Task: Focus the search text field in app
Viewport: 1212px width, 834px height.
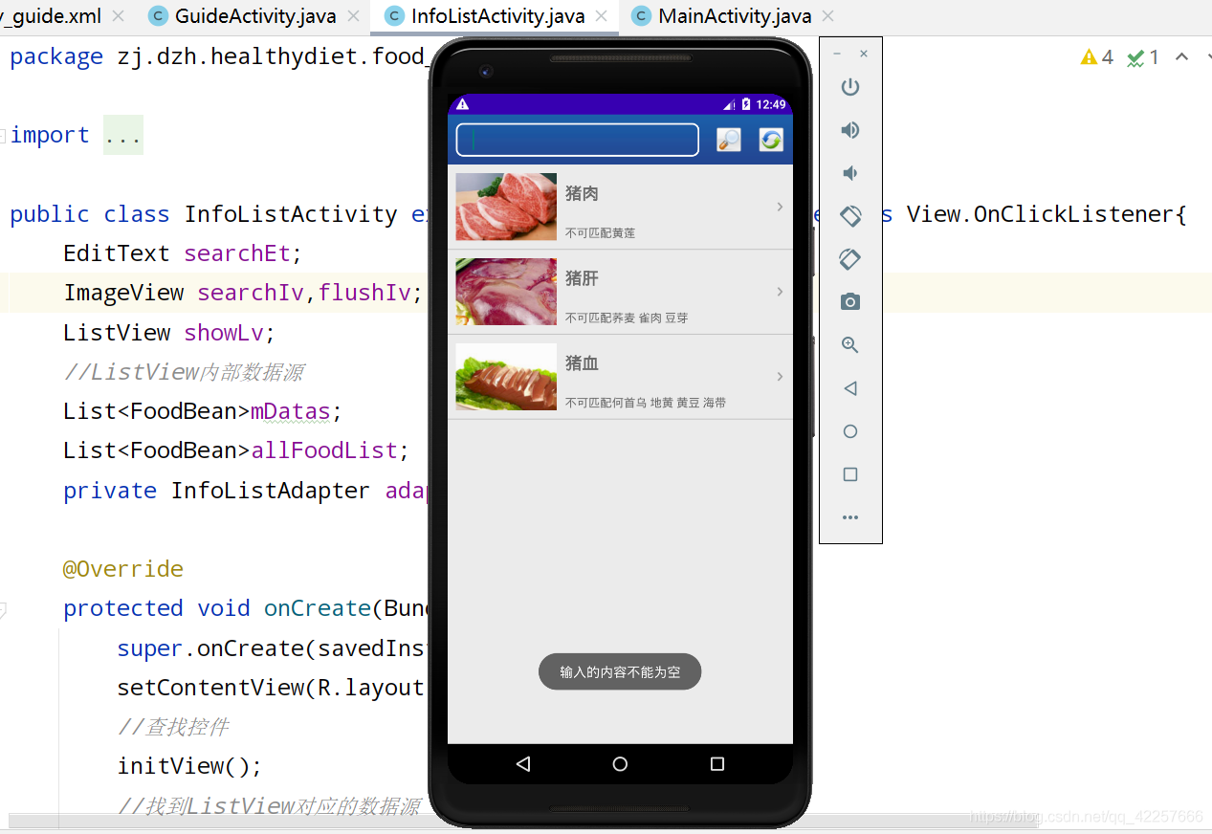Action: tap(578, 140)
